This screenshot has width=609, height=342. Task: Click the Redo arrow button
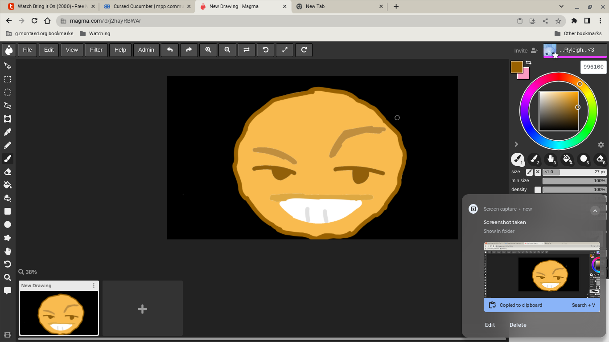(x=189, y=50)
